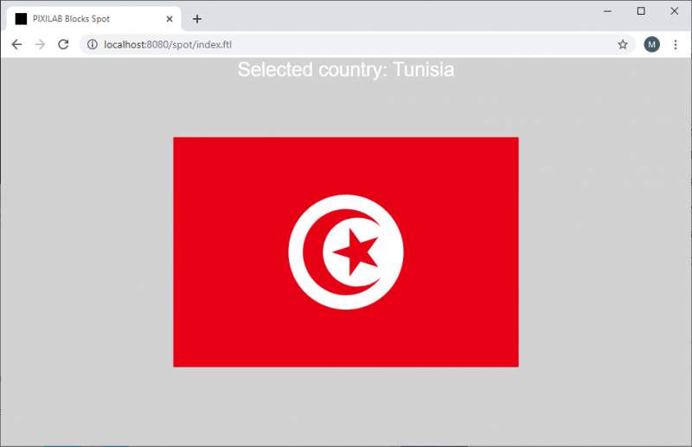This screenshot has height=447, width=692.
Task: Click the 'Selected country: Tunisia' heading
Action: click(346, 70)
